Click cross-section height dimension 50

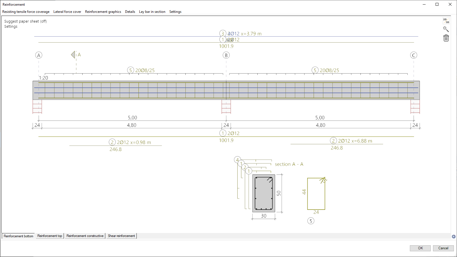pyautogui.click(x=279, y=193)
